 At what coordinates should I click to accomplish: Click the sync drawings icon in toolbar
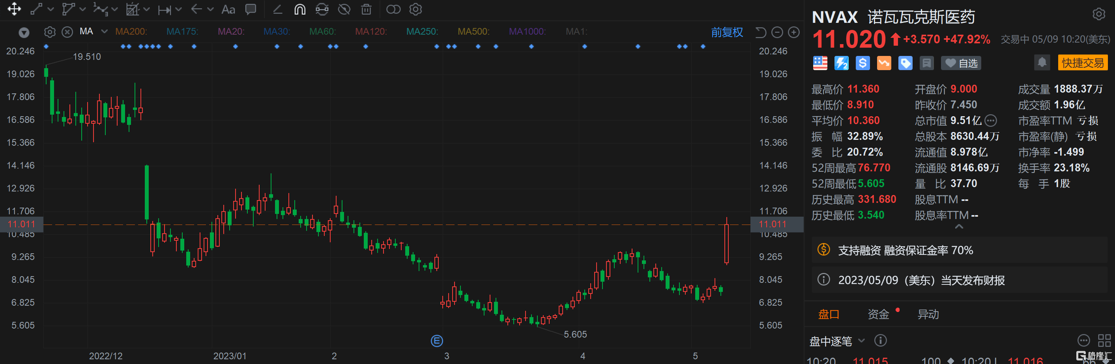322,9
